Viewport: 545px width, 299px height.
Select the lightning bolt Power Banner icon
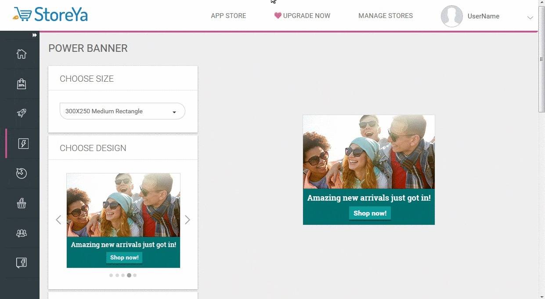pyautogui.click(x=23, y=143)
